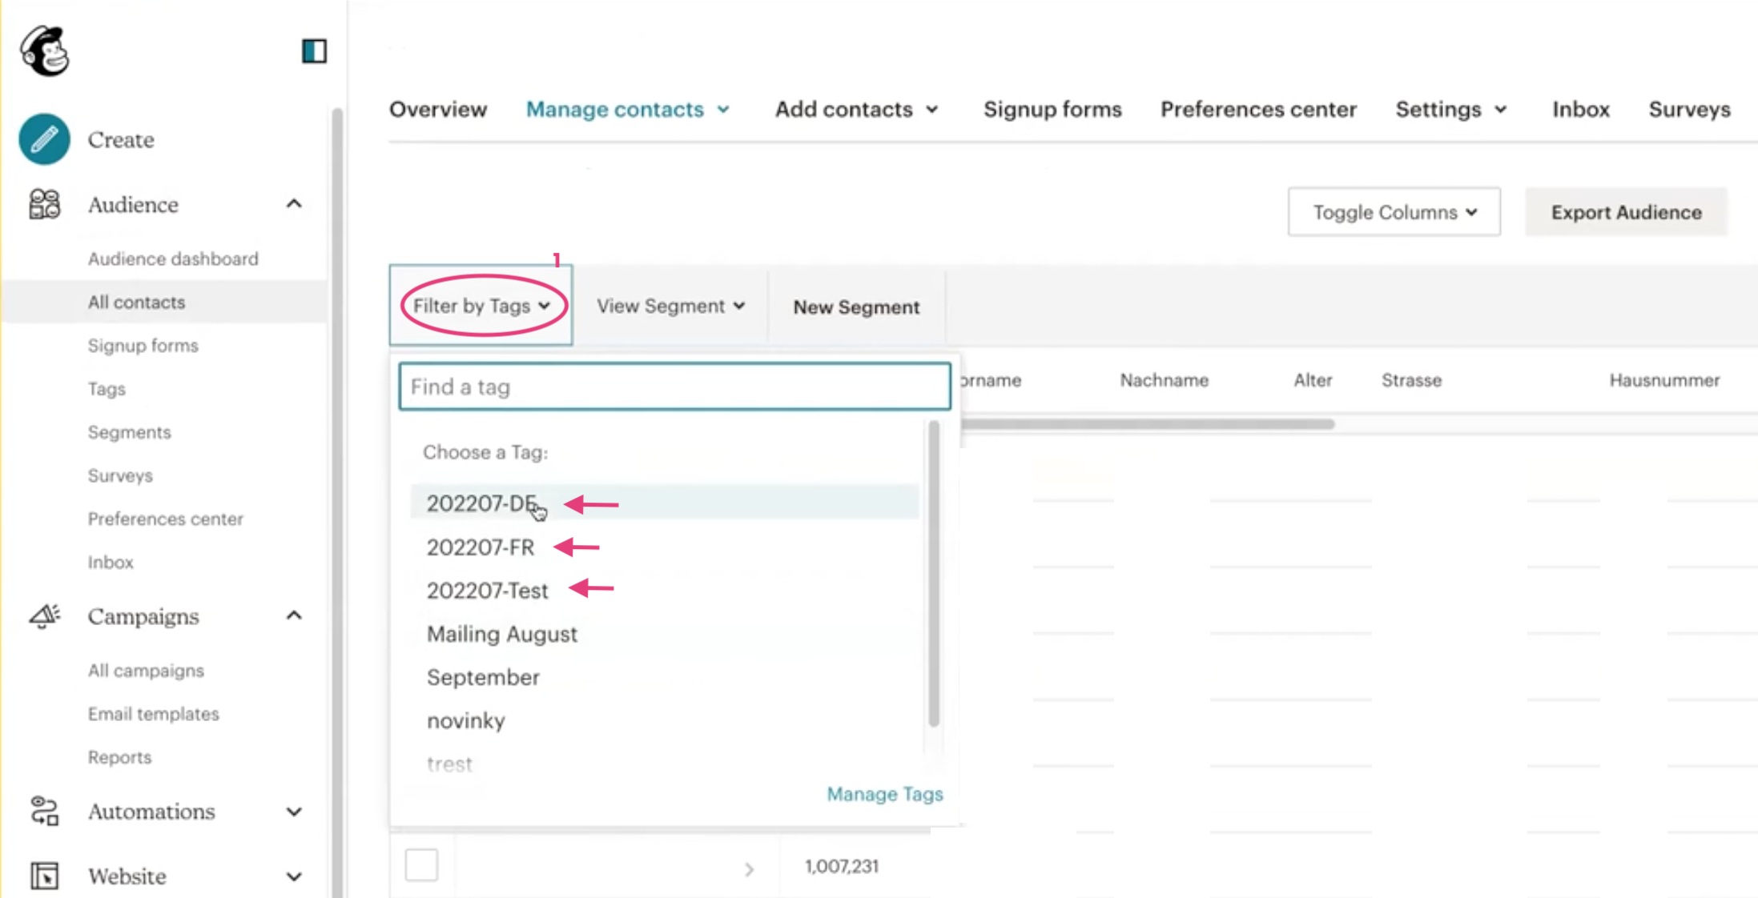
Task: Click the Create pencil icon
Action: pos(44,139)
